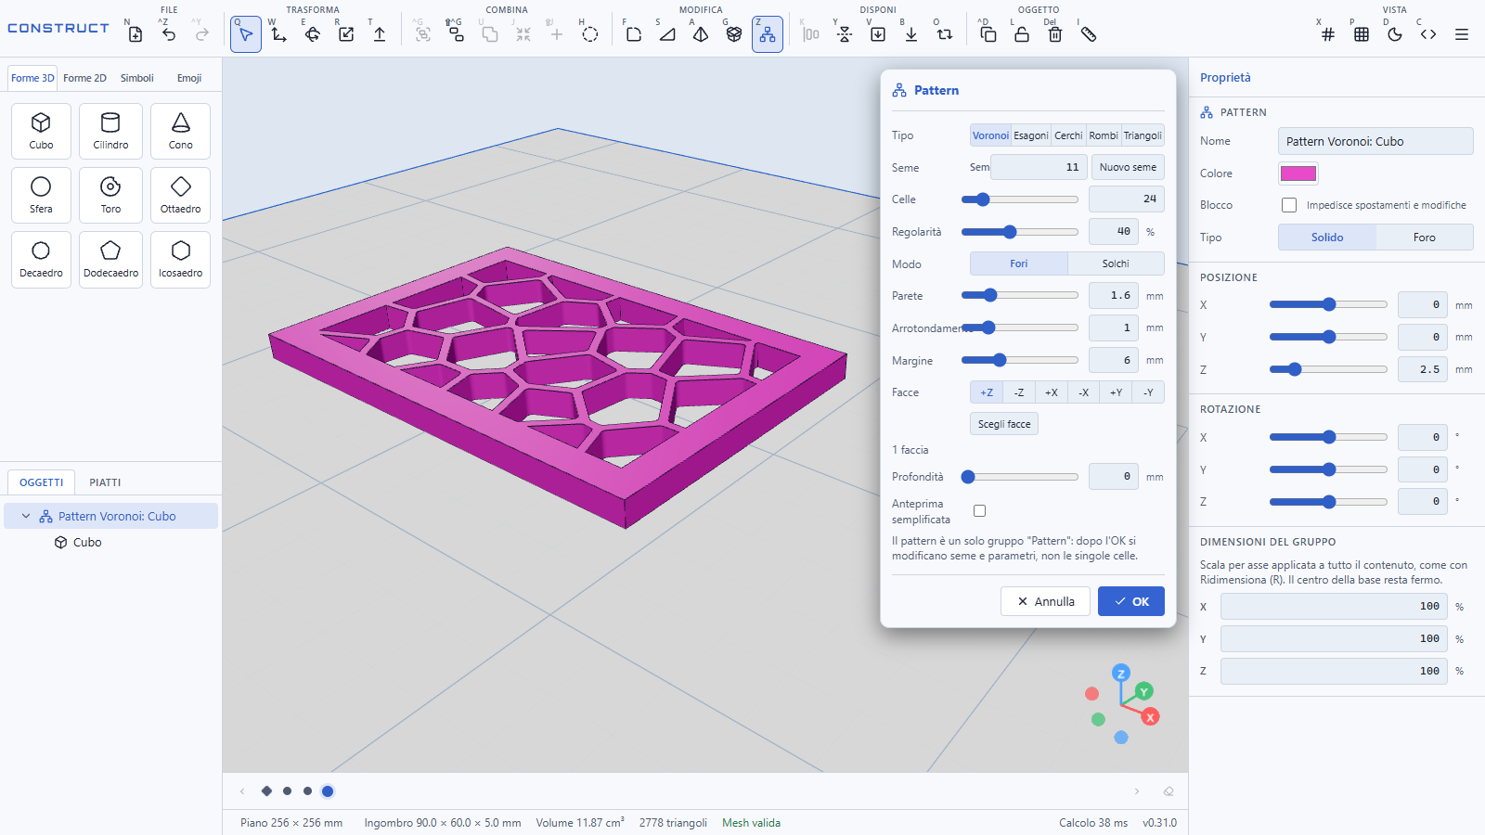This screenshot has width=1485, height=835.
Task: Click the pyramid-shaped modify tool
Action: [701, 34]
